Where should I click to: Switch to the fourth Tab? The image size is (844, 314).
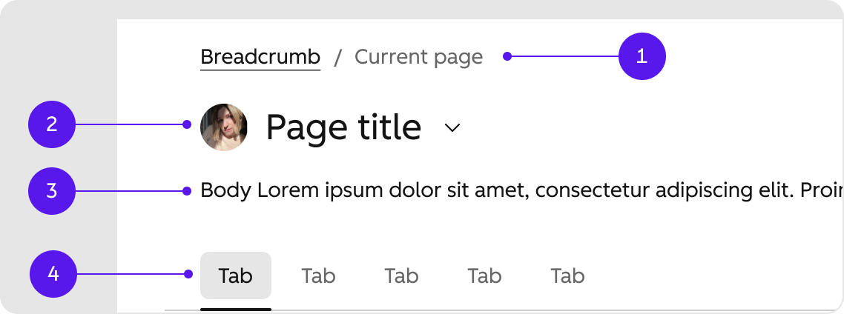click(x=484, y=275)
